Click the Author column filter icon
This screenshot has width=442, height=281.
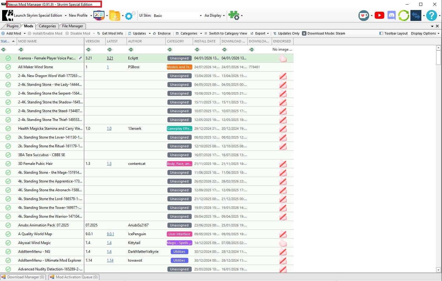pyautogui.click(x=131, y=49)
